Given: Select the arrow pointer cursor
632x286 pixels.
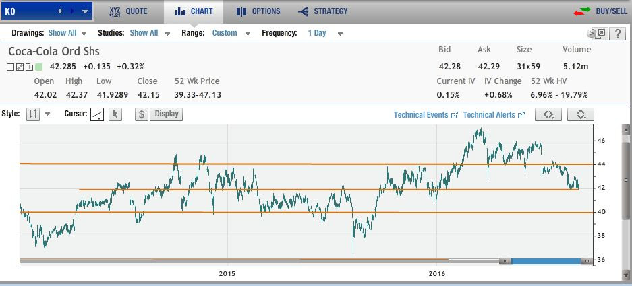Looking at the screenshot, I should [x=115, y=114].
